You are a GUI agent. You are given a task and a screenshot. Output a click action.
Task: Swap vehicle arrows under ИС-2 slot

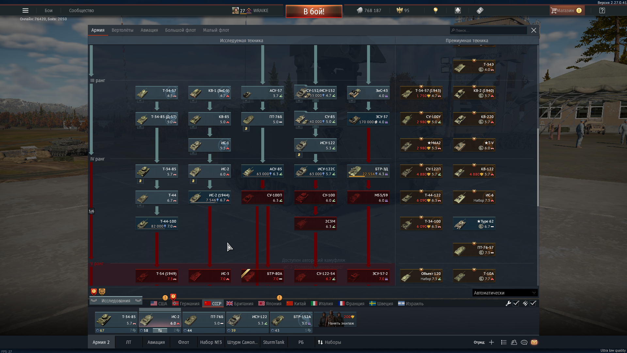(x=160, y=330)
